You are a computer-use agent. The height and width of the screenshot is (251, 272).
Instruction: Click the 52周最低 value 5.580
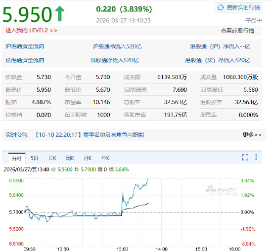[251, 90]
